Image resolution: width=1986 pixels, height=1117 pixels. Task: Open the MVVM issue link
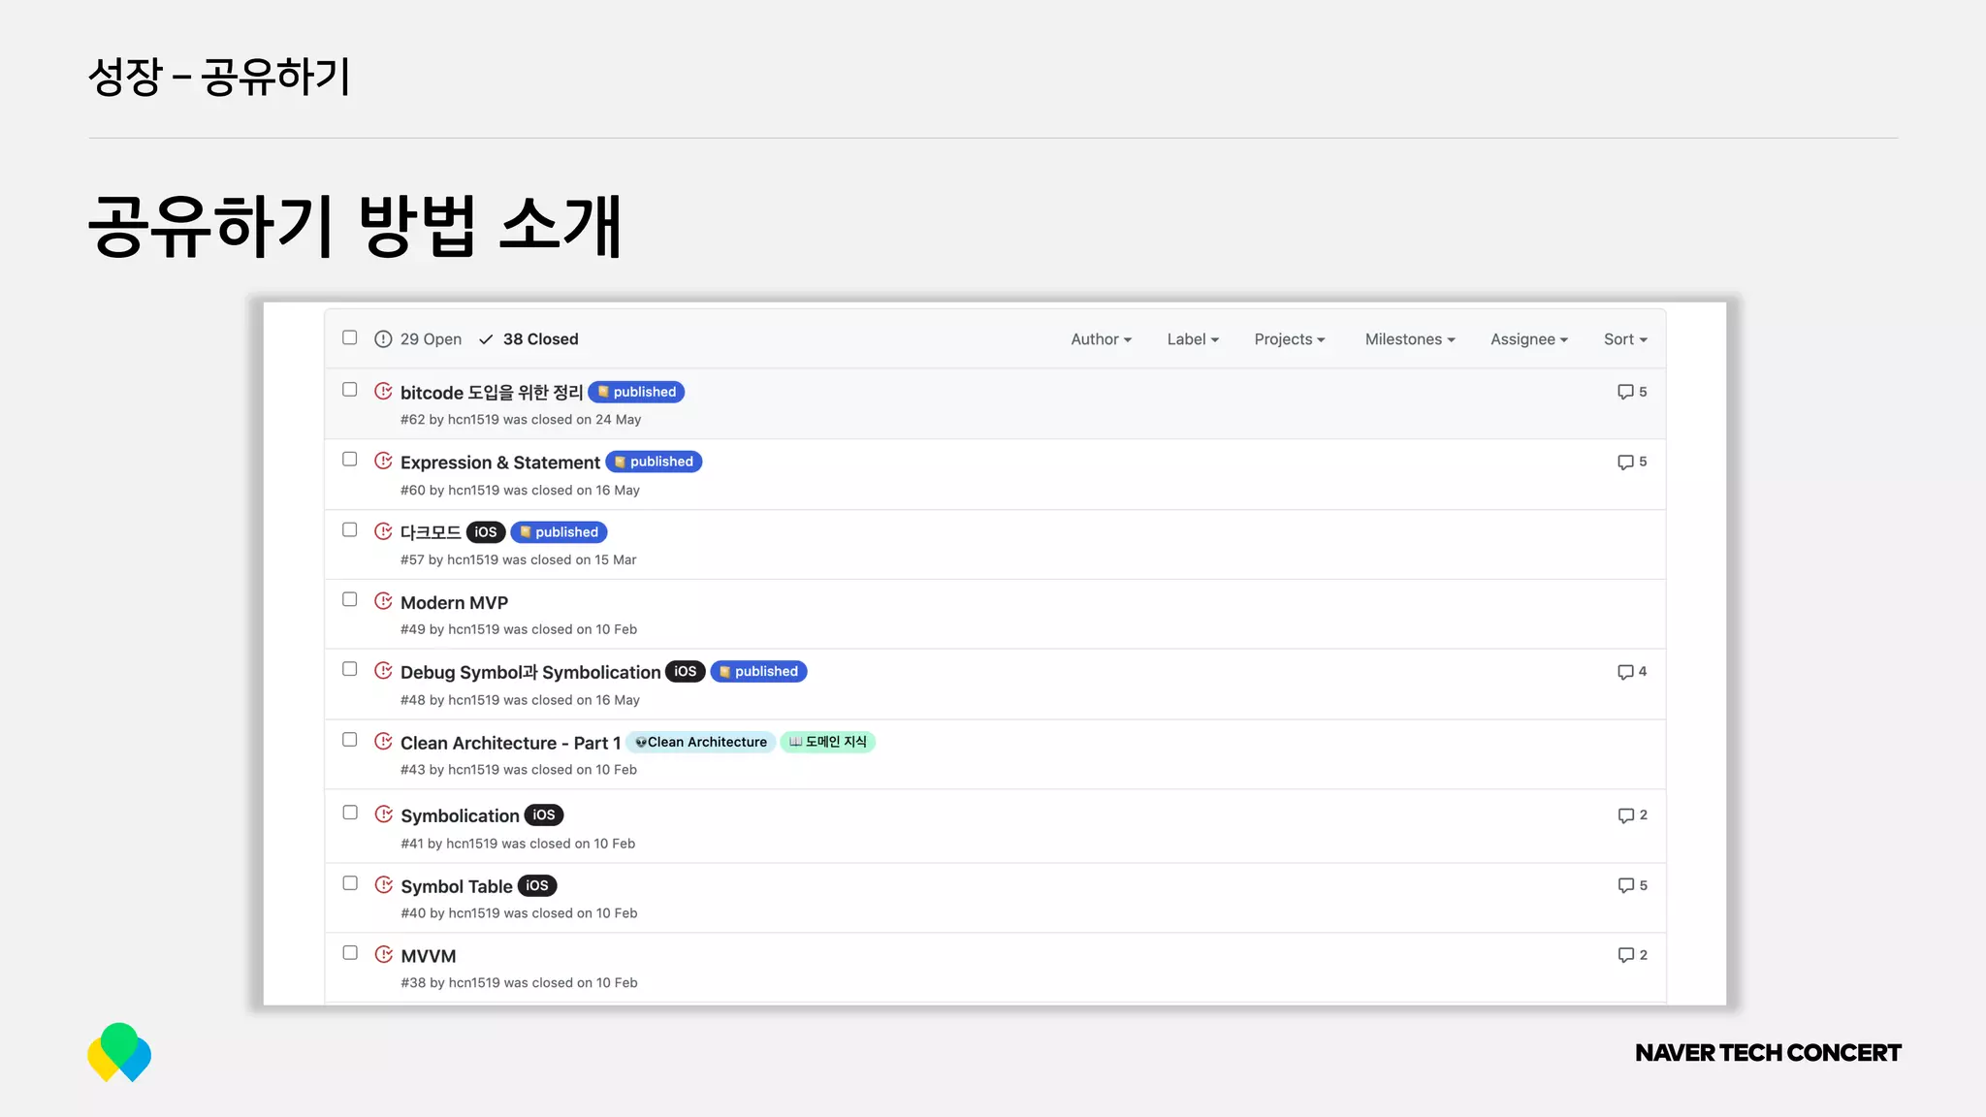click(x=428, y=956)
